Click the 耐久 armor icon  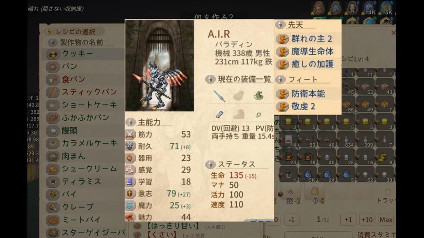(x=130, y=146)
